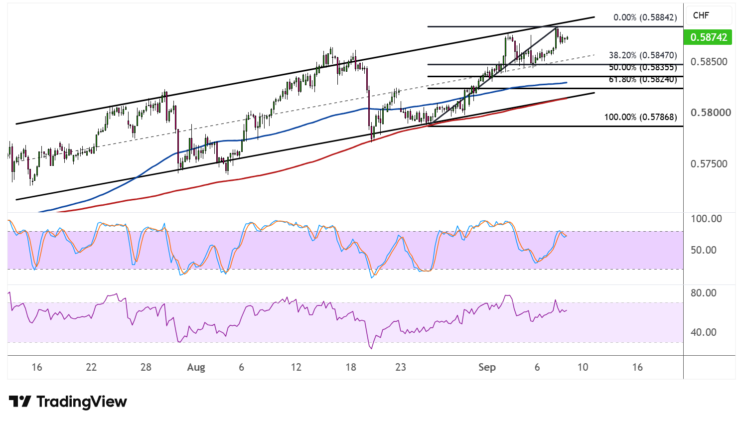Click the 0.58500 price axis label
Viewport: 743px width, 424px height.
[709, 62]
